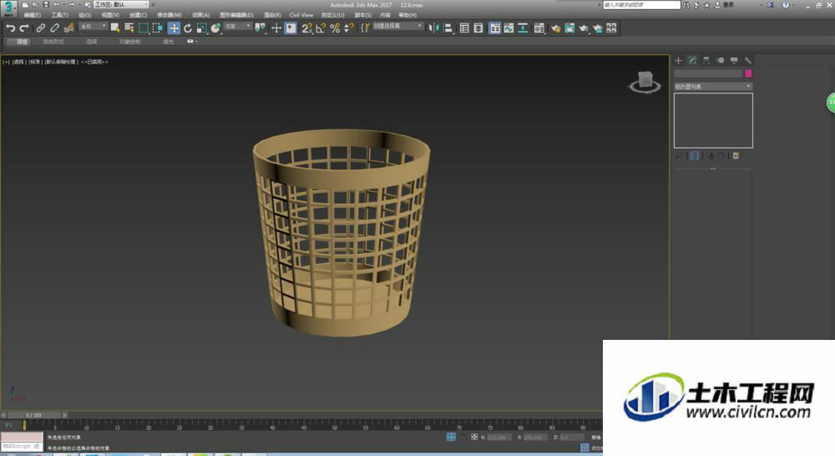The height and width of the screenshot is (456, 835).
Task: Click the Align tool icon
Action: pos(448,28)
